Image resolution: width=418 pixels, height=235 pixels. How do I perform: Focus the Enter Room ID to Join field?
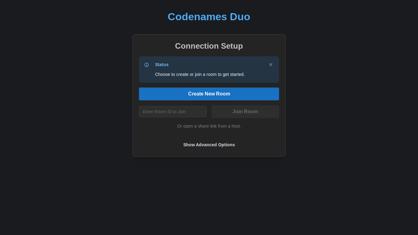pyautogui.click(x=173, y=112)
